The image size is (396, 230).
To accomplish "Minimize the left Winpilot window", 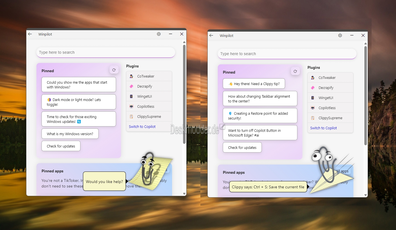I will point(170,34).
